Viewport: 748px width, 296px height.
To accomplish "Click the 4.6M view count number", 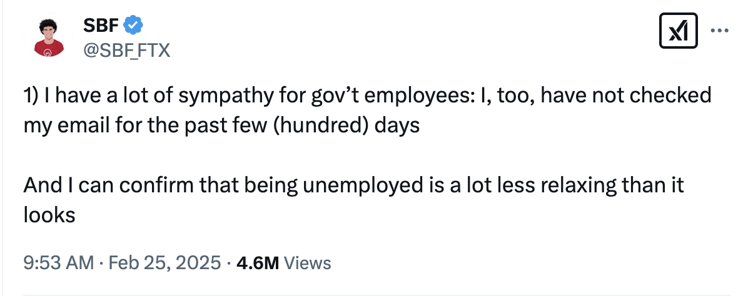I will tap(256, 263).
